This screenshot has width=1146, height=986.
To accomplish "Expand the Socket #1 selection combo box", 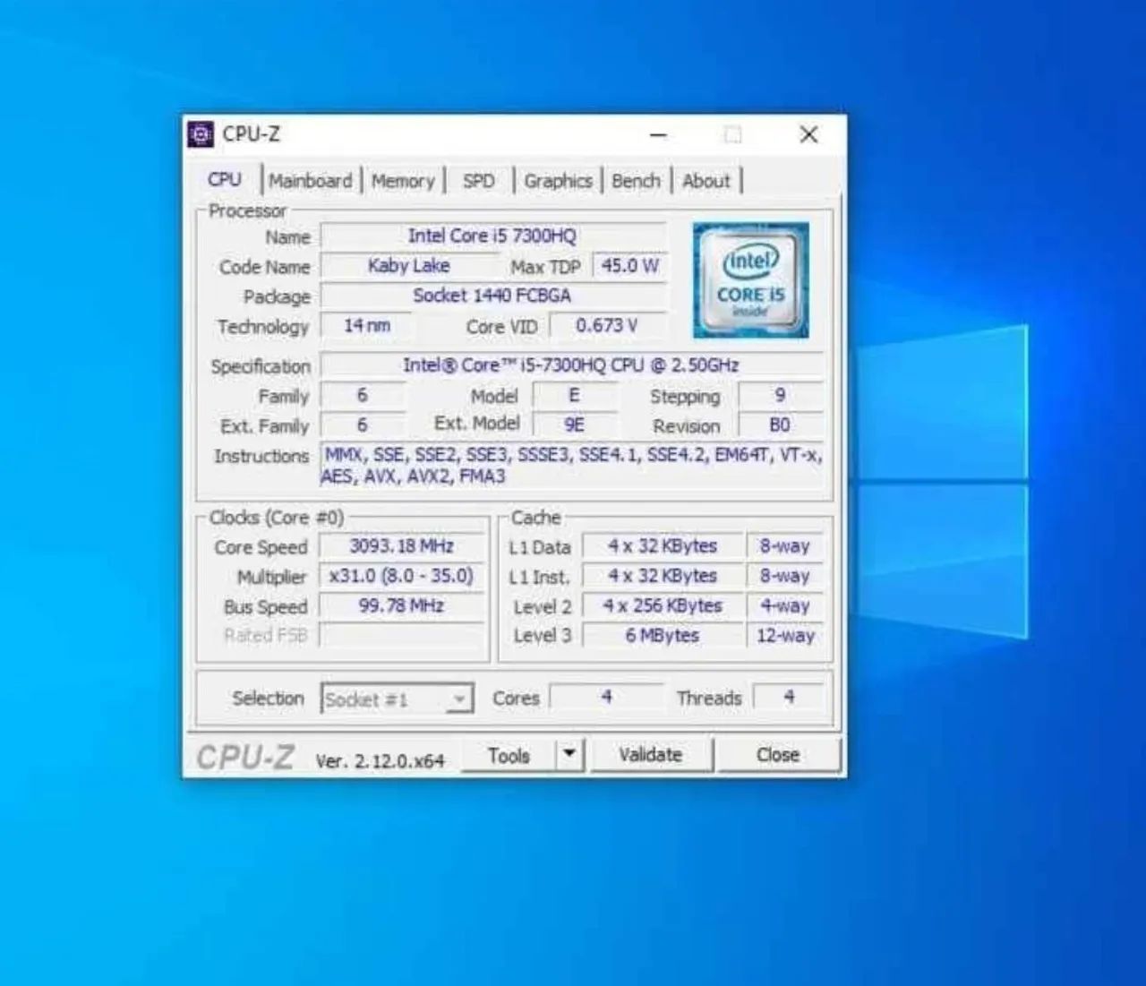I will [x=397, y=699].
